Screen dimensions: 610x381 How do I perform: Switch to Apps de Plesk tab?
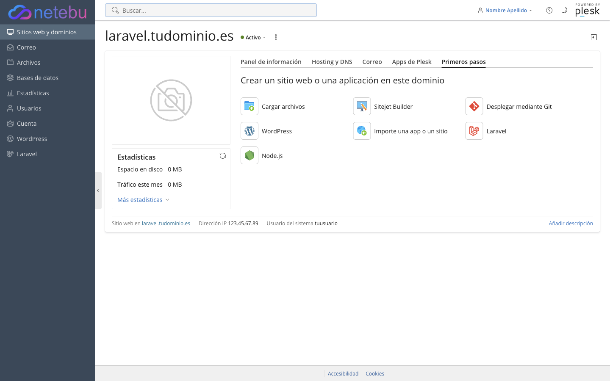pos(412,62)
